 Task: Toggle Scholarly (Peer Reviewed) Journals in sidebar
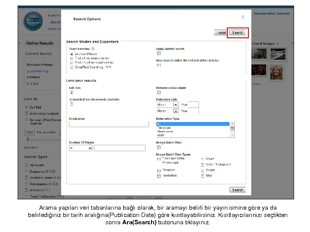point(27,120)
